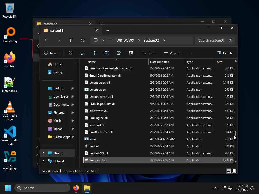259x194 pixels.
Task: Click the scroll down arrow of file list
Action: tap(236, 162)
